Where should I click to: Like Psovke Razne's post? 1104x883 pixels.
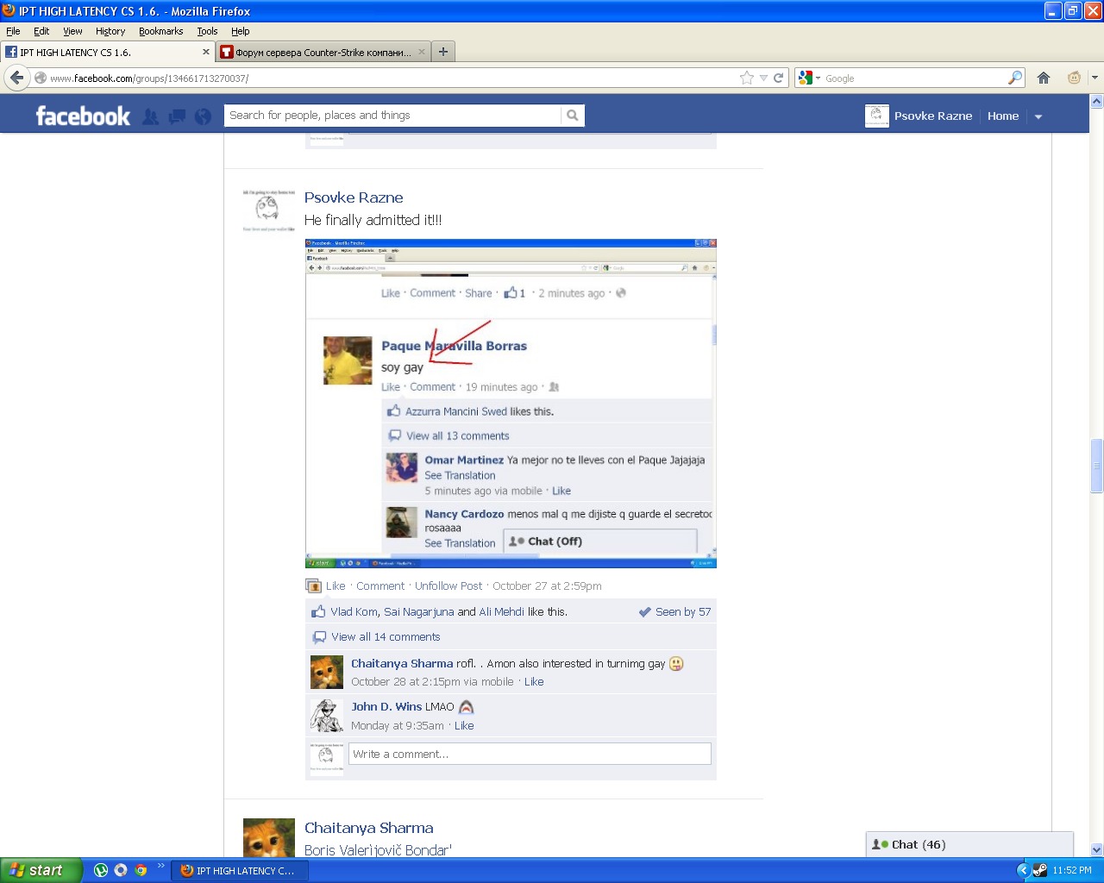click(x=336, y=586)
